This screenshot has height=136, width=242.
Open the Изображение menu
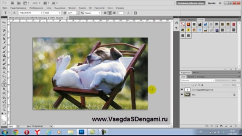36,8
